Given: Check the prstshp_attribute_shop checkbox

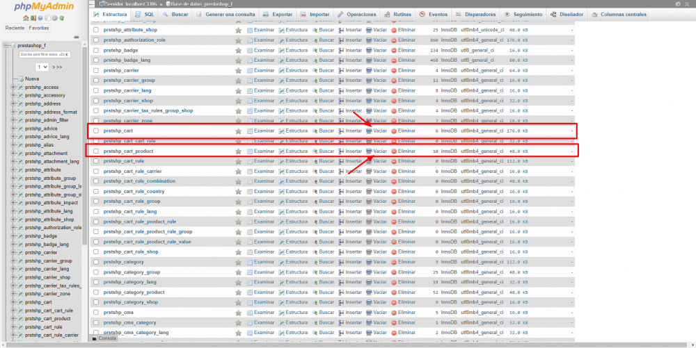Looking at the screenshot, I should click(x=96, y=30).
